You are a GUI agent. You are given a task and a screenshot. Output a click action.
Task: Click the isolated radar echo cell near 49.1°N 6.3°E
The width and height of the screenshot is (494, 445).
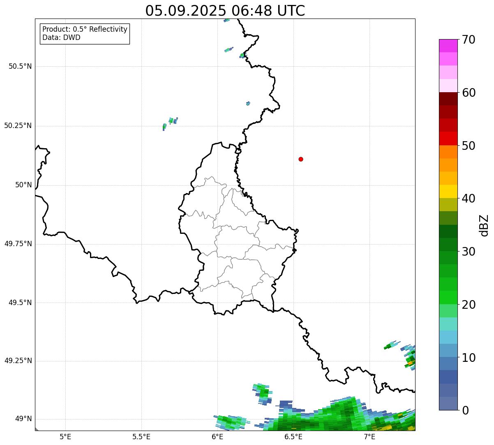[x=262, y=394]
